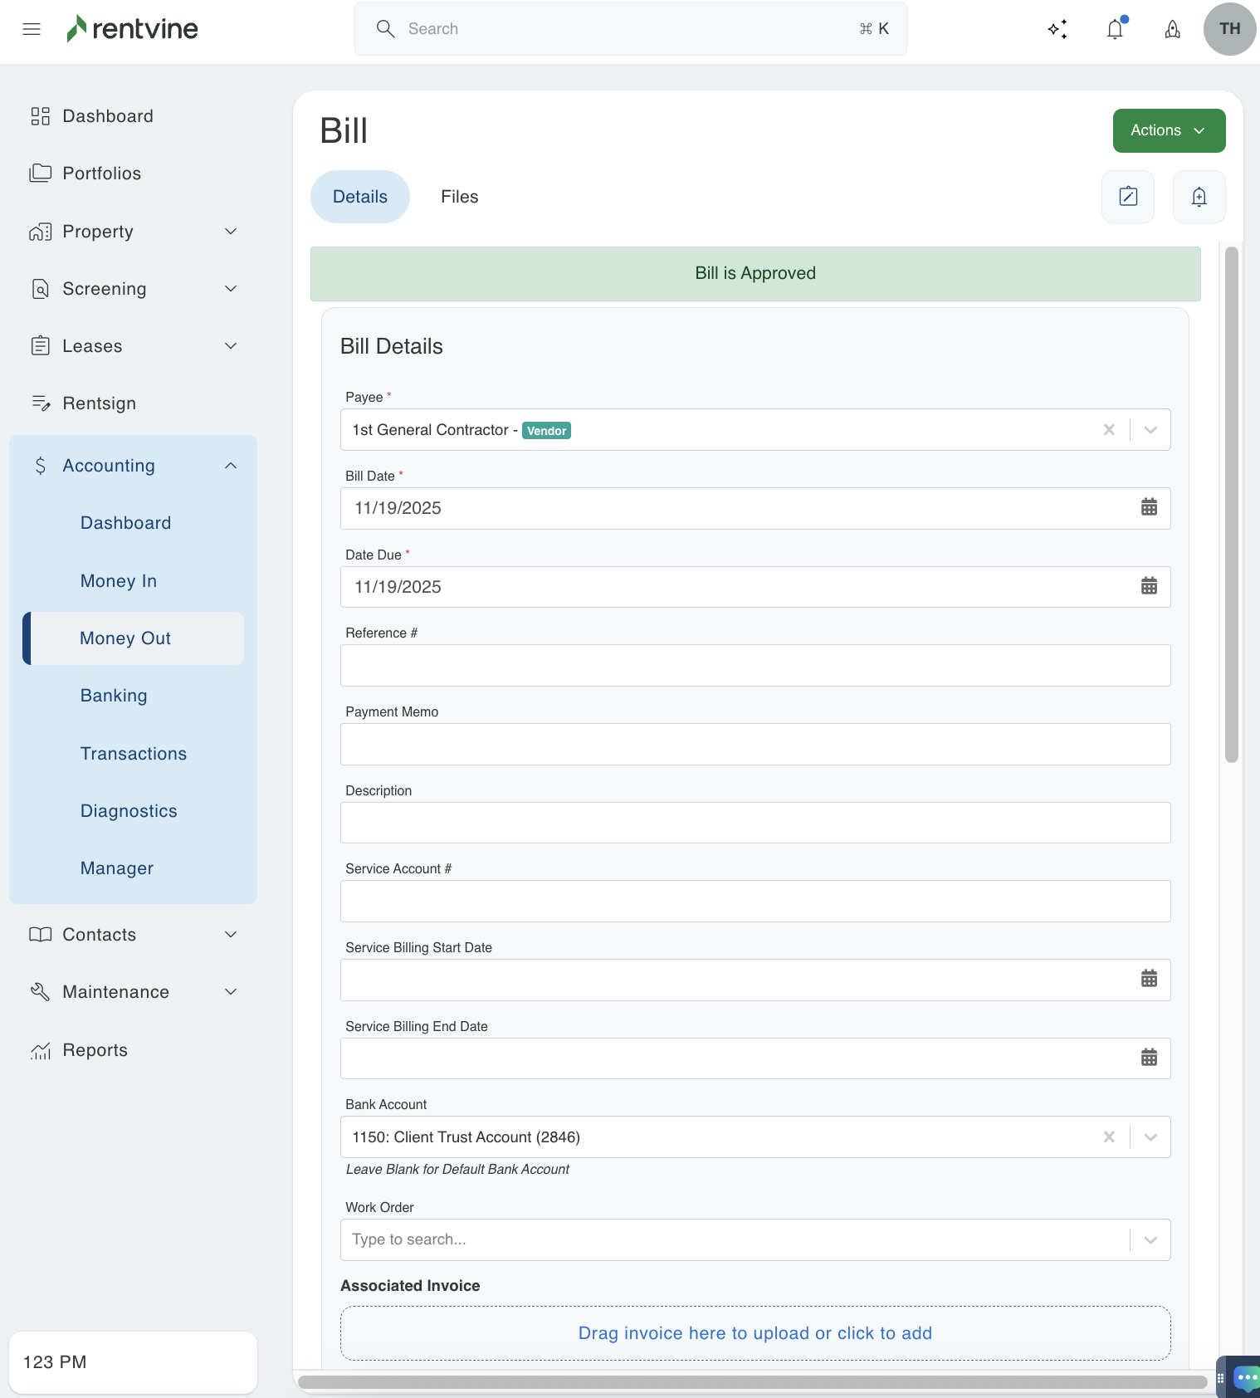Expand the Payee dropdown
Viewport: 1260px width, 1398px height.
[x=1150, y=430]
